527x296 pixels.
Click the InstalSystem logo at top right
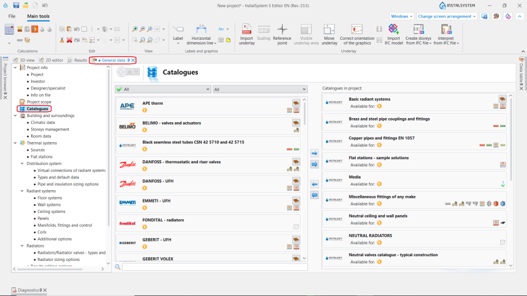point(457,5)
